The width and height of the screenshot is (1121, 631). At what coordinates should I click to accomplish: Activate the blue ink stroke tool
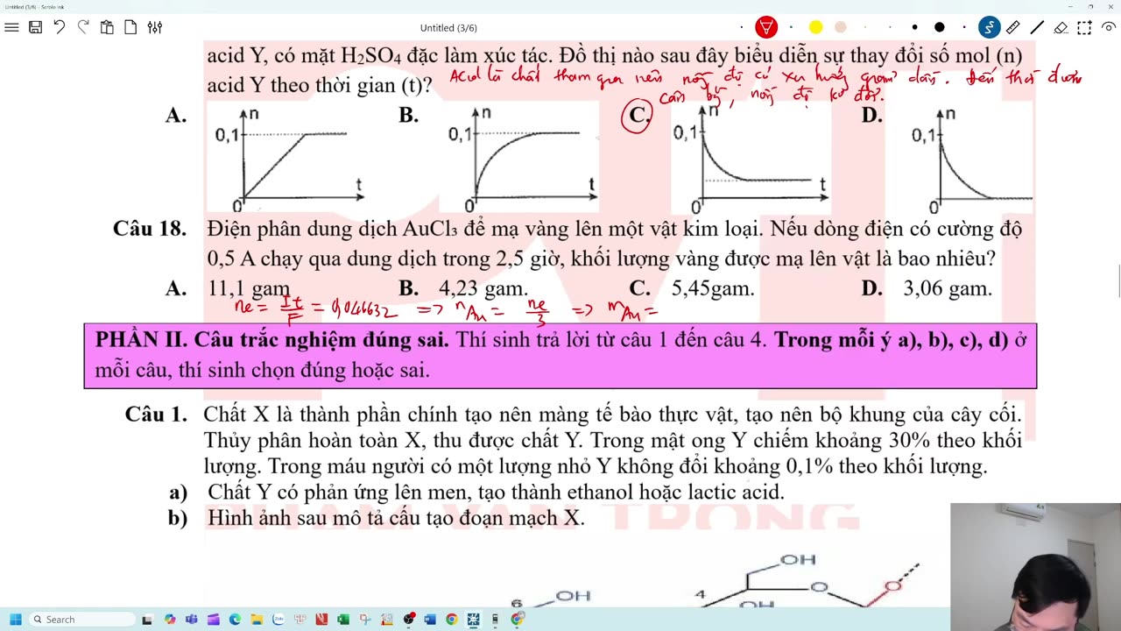[989, 27]
